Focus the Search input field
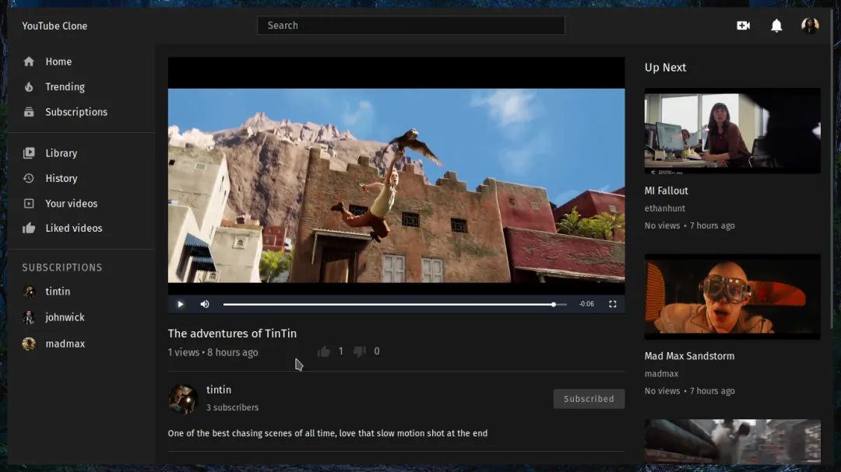Viewport: 841px width, 472px height. point(411,25)
